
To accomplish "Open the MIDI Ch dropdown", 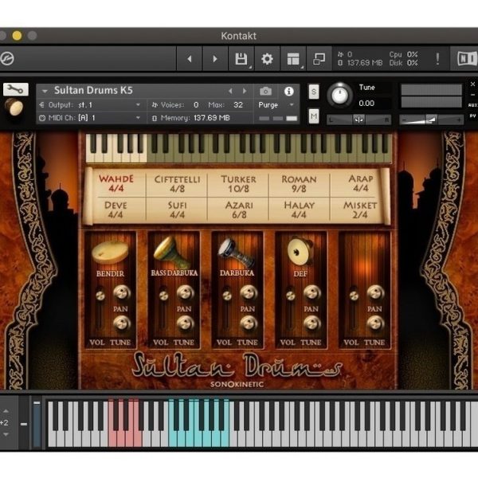I will click(x=90, y=118).
